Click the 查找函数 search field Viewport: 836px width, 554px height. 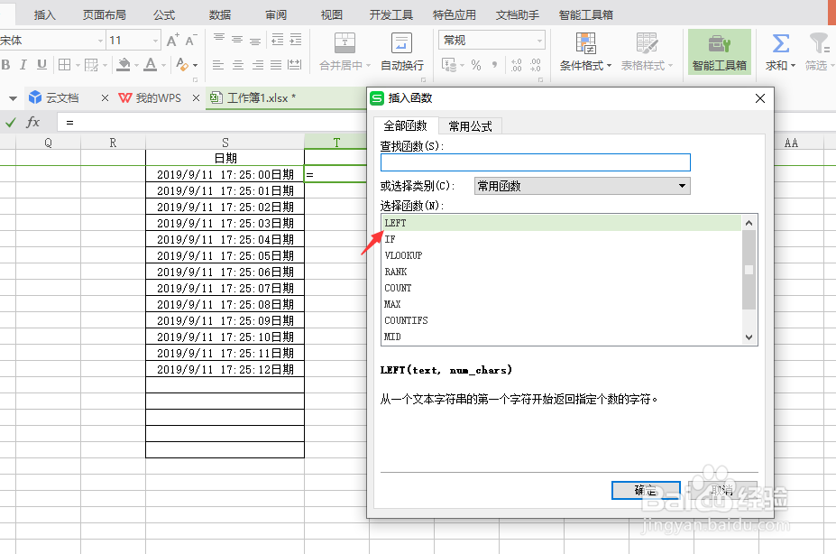pos(536,162)
